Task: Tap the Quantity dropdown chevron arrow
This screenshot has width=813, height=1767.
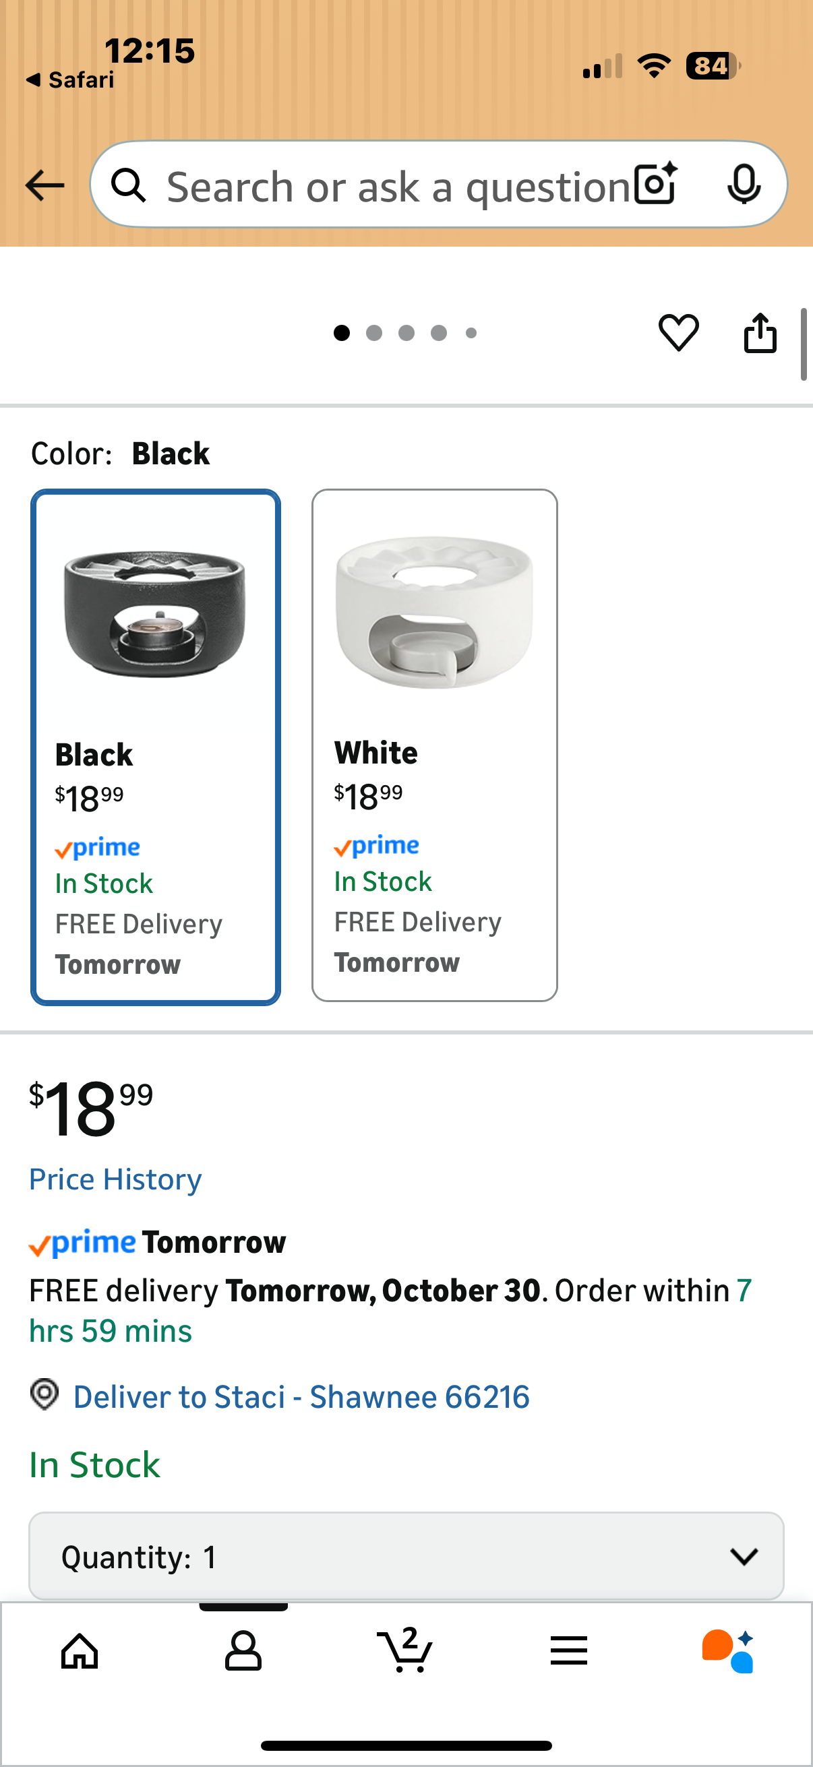Action: click(x=744, y=1557)
